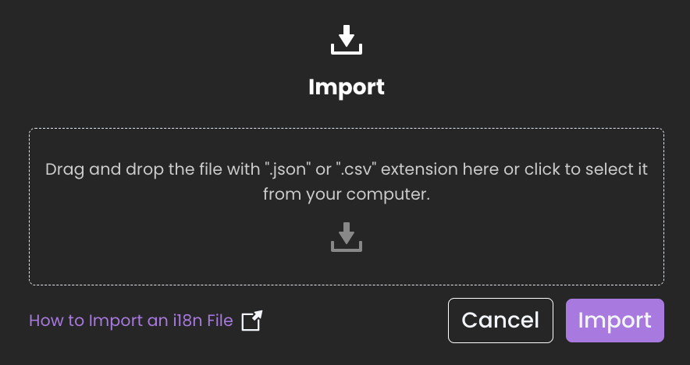Image resolution: width=690 pixels, height=365 pixels.
Task: Click the white import icon above the title
Action: [x=347, y=40]
